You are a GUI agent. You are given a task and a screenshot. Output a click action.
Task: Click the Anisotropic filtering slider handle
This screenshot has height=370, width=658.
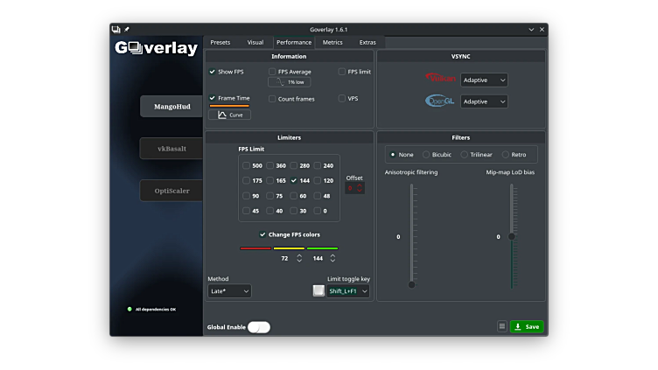[411, 283]
